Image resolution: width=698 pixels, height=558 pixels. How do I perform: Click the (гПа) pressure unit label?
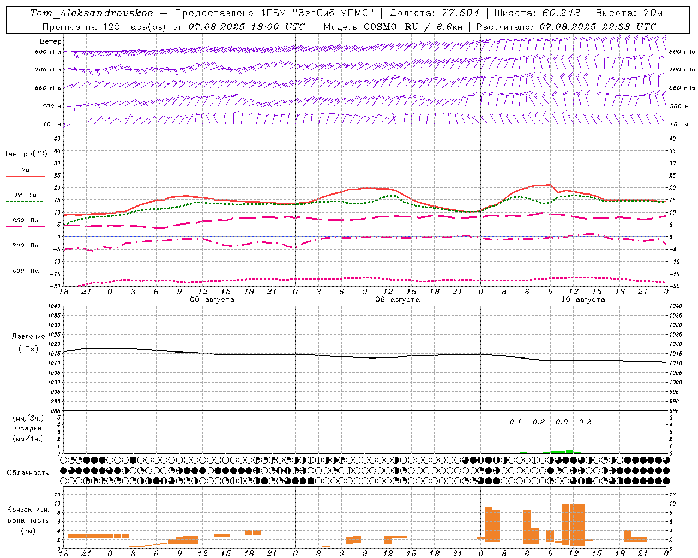click(x=28, y=349)
